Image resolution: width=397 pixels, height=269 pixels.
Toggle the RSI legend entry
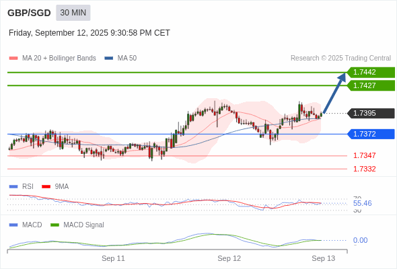pyautogui.click(x=21, y=186)
